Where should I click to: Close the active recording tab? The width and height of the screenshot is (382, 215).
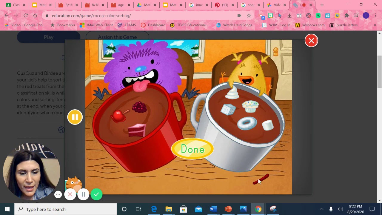311,5
